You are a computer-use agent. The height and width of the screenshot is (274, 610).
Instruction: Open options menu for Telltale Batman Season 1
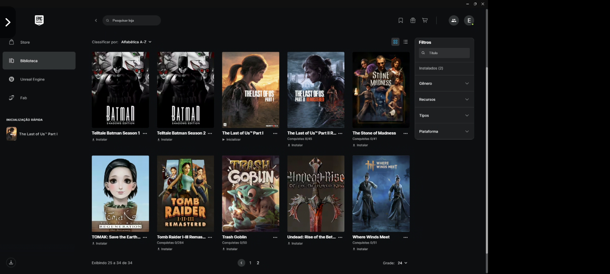tap(145, 133)
